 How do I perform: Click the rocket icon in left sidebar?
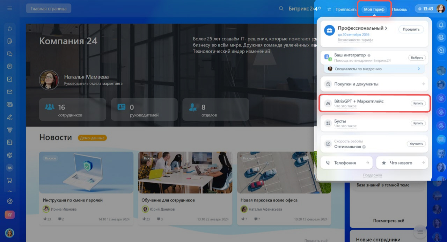coord(10,215)
